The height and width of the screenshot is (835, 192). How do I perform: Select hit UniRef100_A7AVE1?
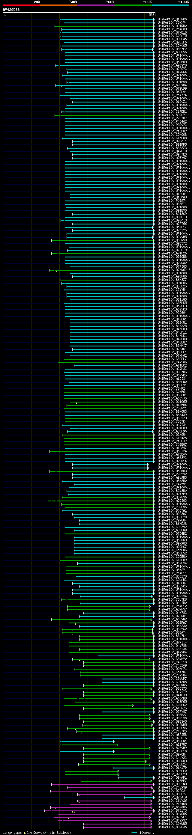172,817
